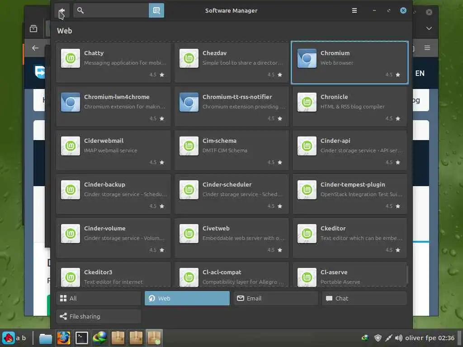Image resolution: width=463 pixels, height=347 pixels.
Task: Click the EN language selector on background page
Action: click(x=420, y=74)
